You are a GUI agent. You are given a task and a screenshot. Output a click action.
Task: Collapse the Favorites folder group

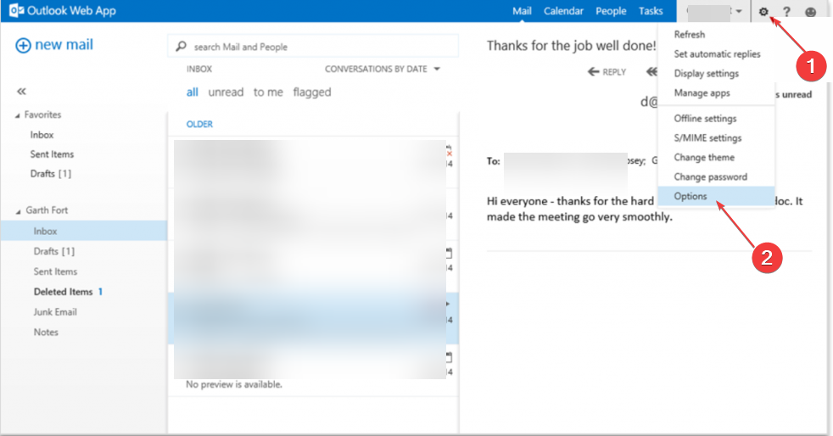coord(18,115)
